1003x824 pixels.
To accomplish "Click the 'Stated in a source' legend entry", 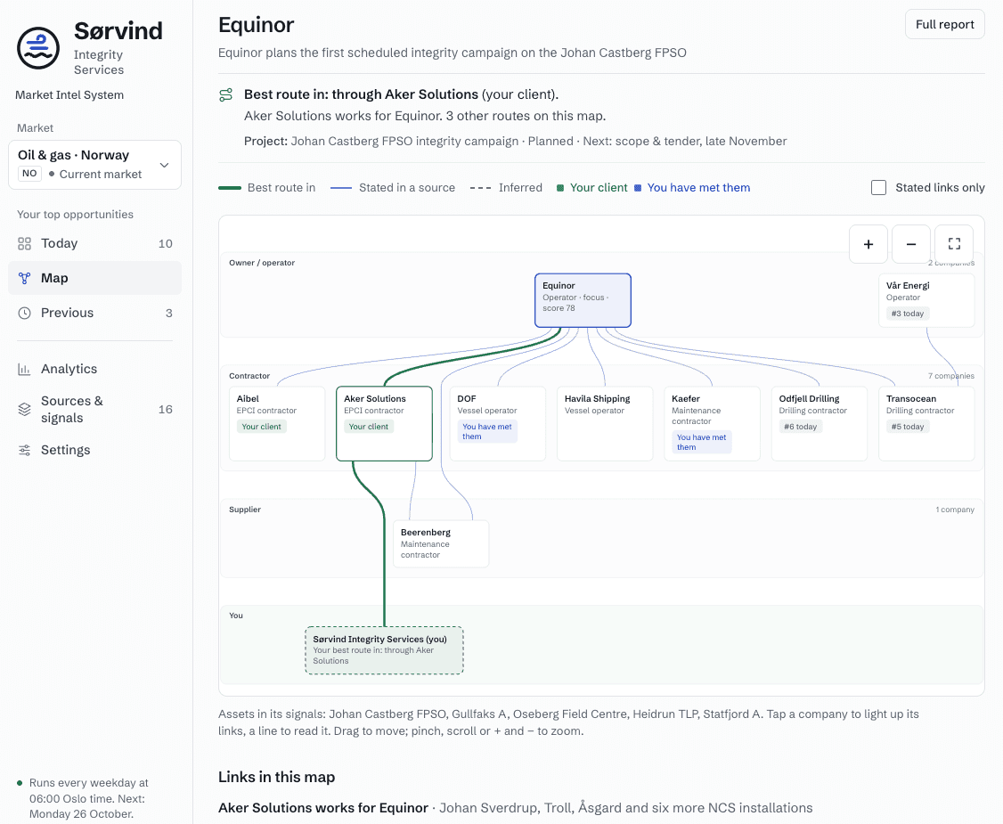I will (x=393, y=187).
